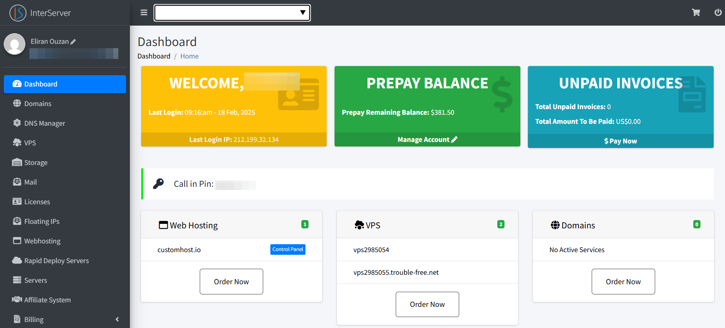Viewport: 725px width, 328px height.
Task: Click the Dashboard gauge icon in sidebar
Action: 17,84
